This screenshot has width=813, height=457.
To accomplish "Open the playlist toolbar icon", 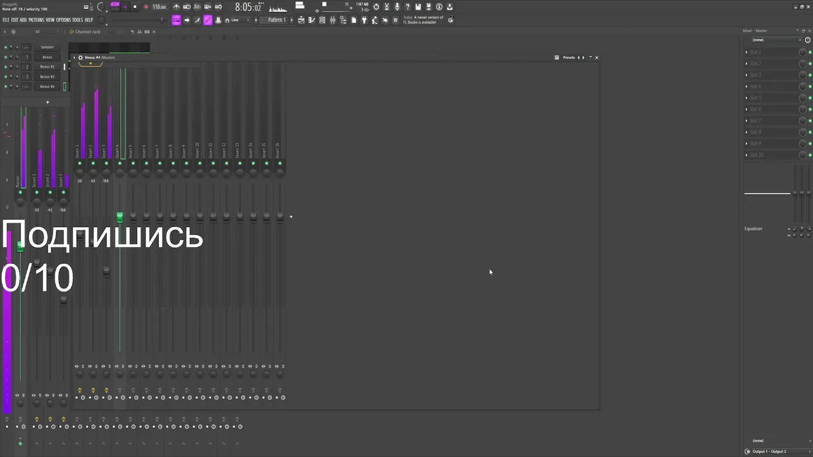I will (301, 20).
